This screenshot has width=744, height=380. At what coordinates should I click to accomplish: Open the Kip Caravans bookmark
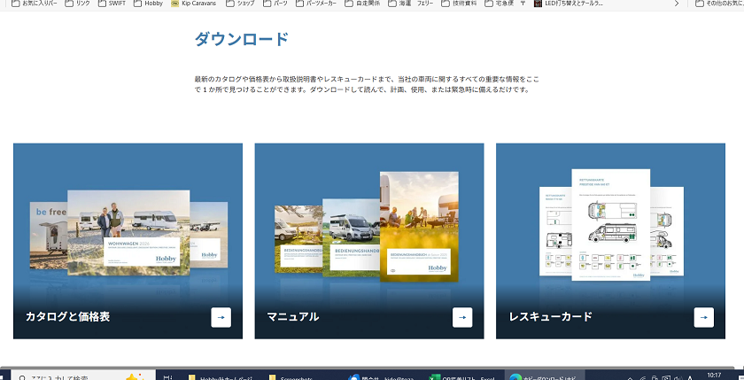pyautogui.click(x=193, y=4)
